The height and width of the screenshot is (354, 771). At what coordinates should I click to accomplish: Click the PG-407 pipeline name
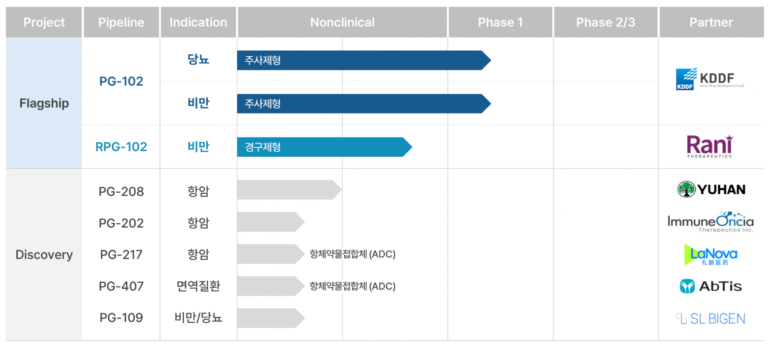(x=121, y=287)
